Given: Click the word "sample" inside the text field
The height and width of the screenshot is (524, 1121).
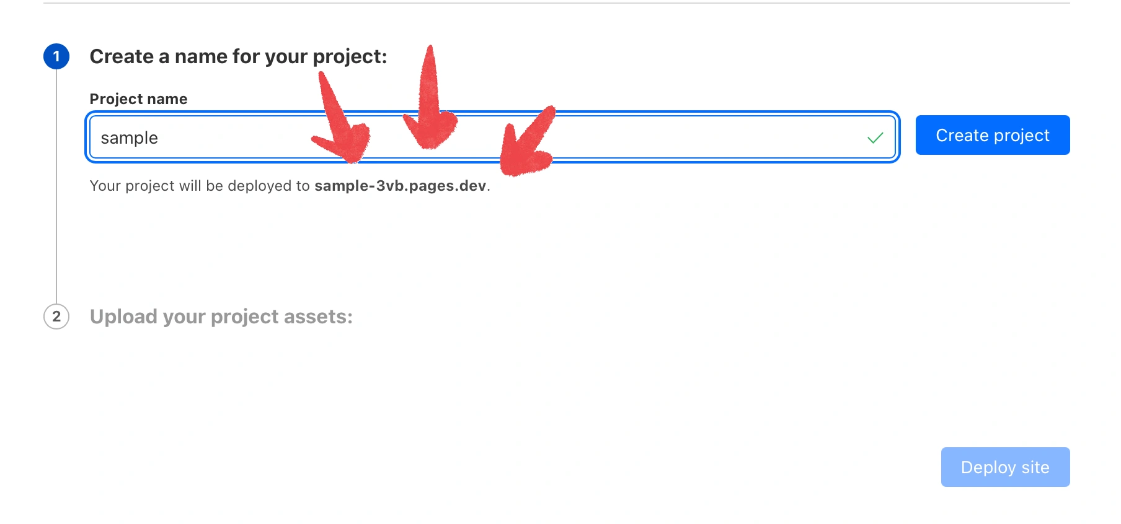Looking at the screenshot, I should pyautogui.click(x=129, y=138).
